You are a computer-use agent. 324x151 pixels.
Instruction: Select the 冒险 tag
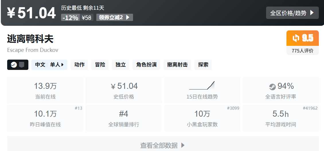tap(100, 65)
